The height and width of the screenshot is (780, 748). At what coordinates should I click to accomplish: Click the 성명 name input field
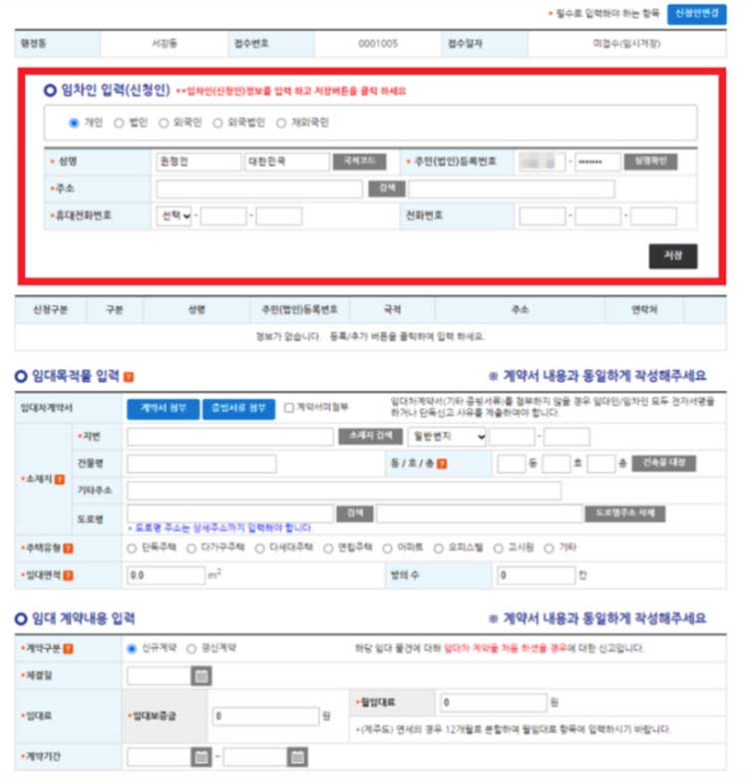pos(198,162)
